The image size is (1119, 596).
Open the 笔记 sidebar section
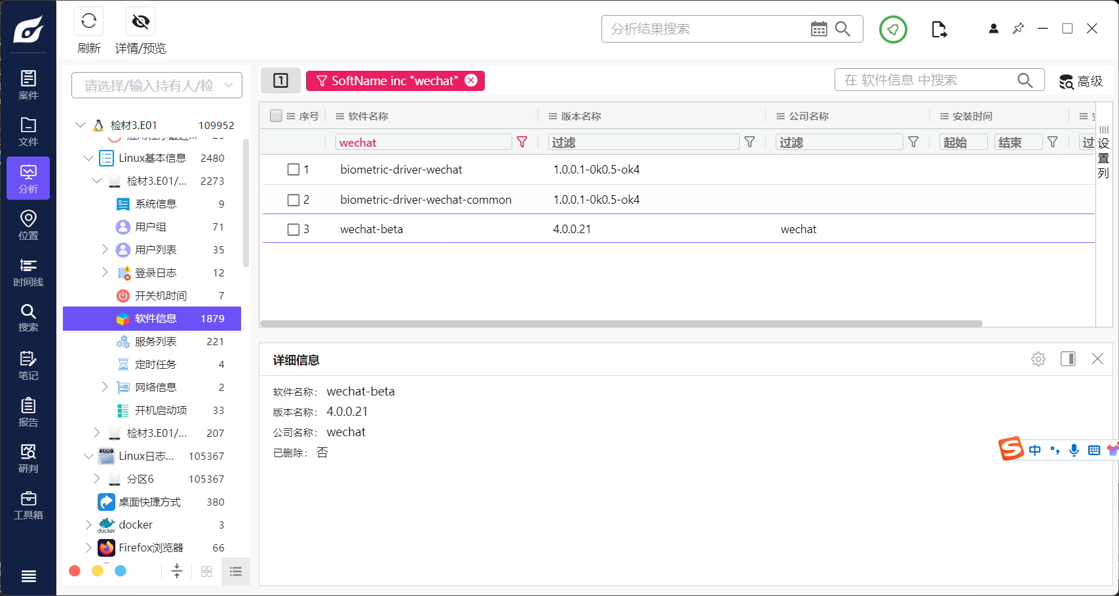[x=28, y=365]
